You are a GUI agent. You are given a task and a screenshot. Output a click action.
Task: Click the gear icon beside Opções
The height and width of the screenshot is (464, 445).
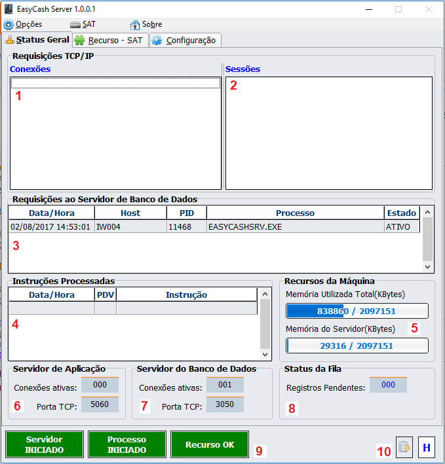[9, 25]
